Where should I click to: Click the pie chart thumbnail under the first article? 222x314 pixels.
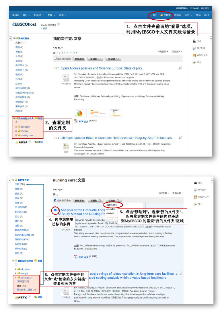pyautogui.click(x=80, y=113)
